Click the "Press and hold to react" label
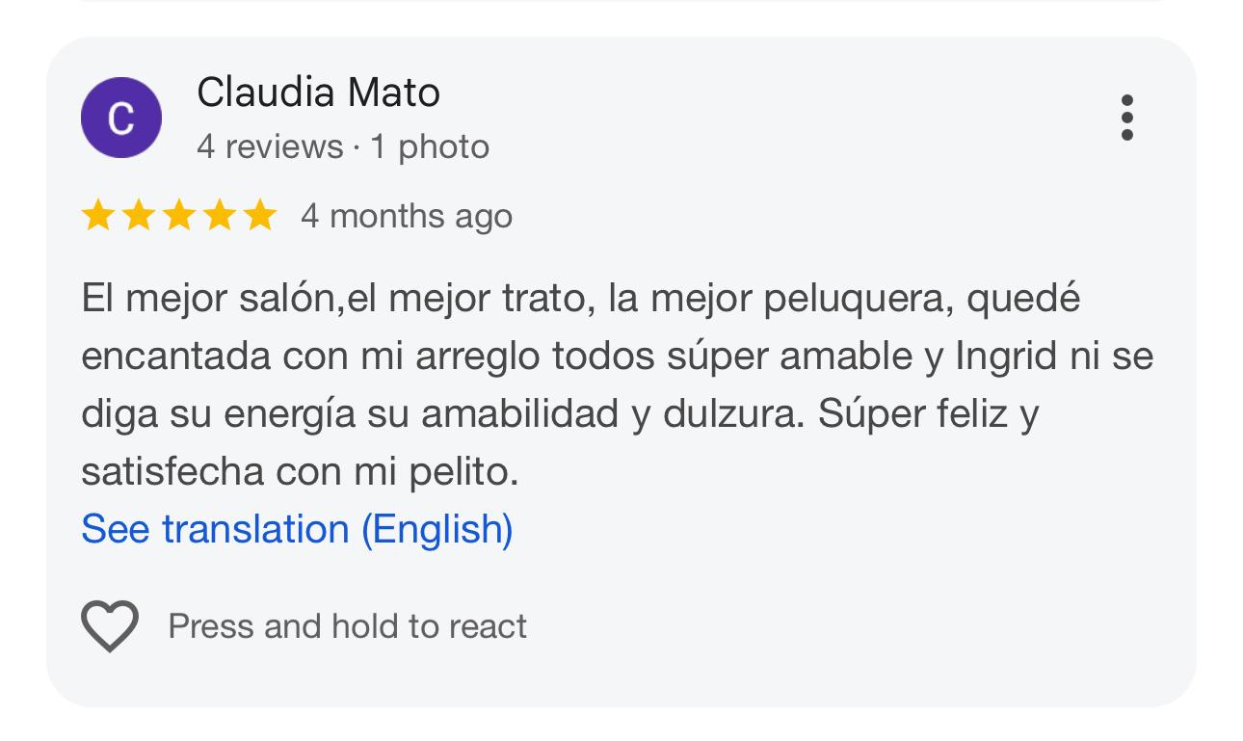1243x741 pixels. point(347,626)
